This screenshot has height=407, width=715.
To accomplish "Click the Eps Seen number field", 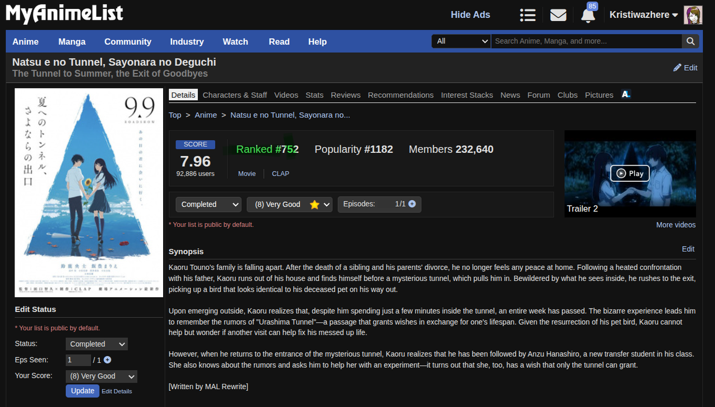I will [78, 360].
